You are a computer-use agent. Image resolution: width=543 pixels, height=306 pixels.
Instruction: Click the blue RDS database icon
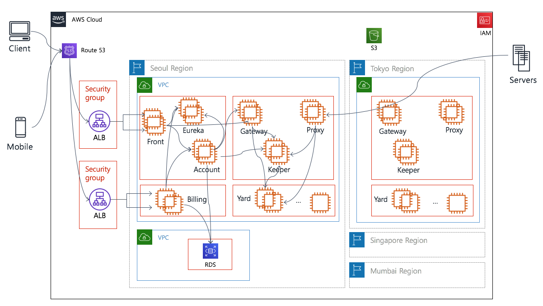(210, 251)
